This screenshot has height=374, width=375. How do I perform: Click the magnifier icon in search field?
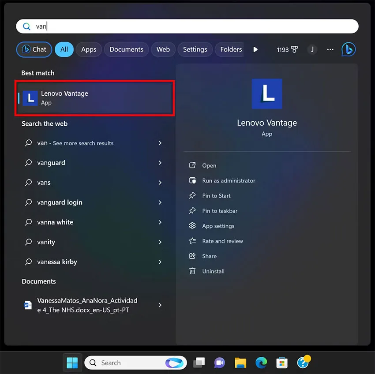27,26
